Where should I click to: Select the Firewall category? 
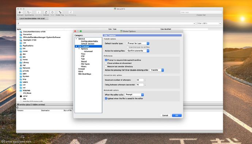tap(81, 69)
